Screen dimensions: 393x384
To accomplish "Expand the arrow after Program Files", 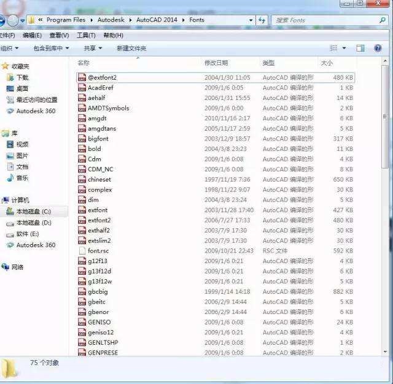I will [91, 20].
